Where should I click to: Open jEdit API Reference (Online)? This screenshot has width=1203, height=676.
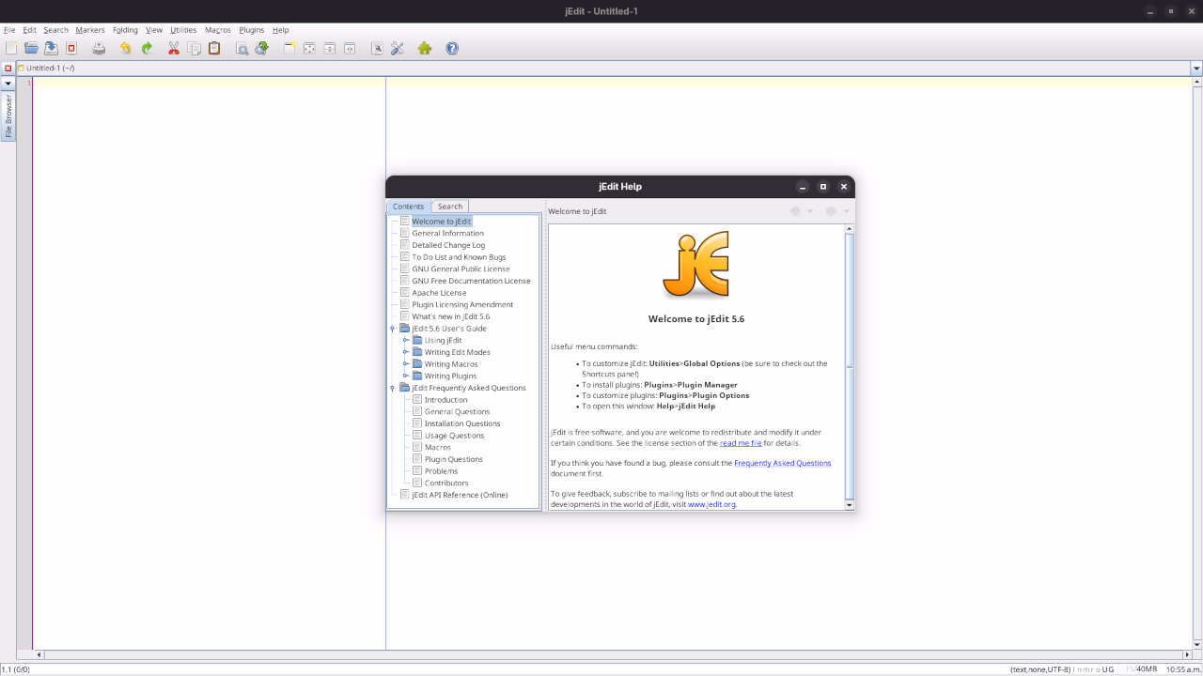click(460, 495)
